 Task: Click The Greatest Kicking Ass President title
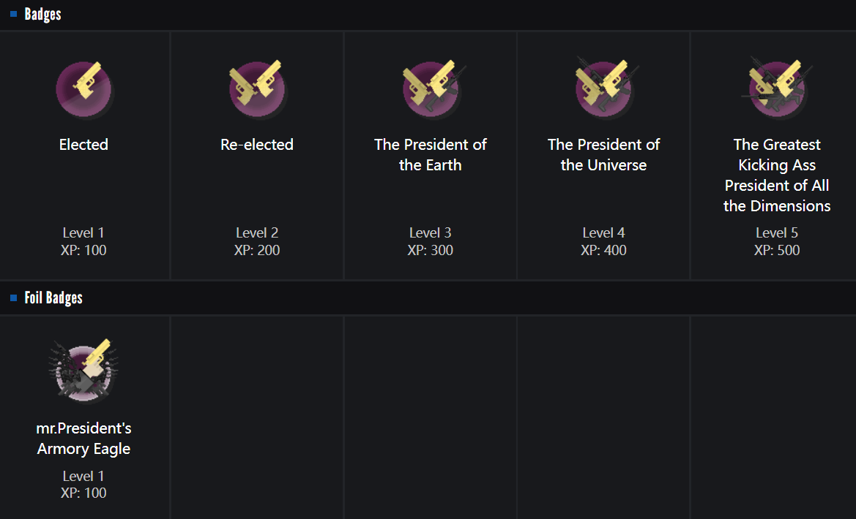[777, 175]
